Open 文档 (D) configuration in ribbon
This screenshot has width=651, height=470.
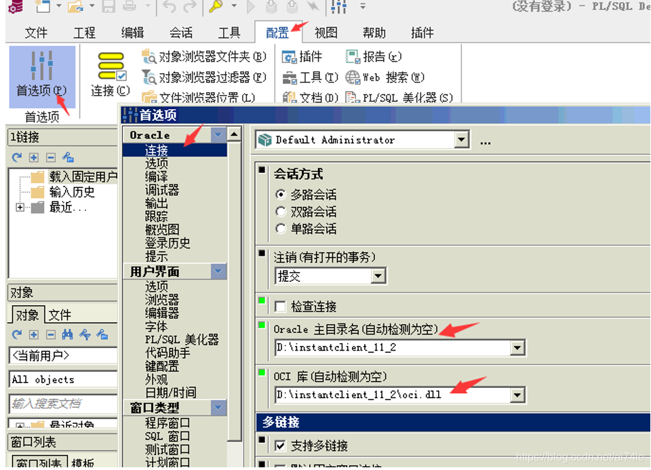[310, 98]
